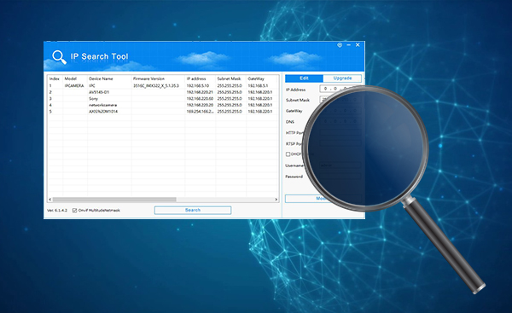Select device named AXIS%20M1014
Image resolution: width=512 pixels, height=313 pixels.
(103, 111)
